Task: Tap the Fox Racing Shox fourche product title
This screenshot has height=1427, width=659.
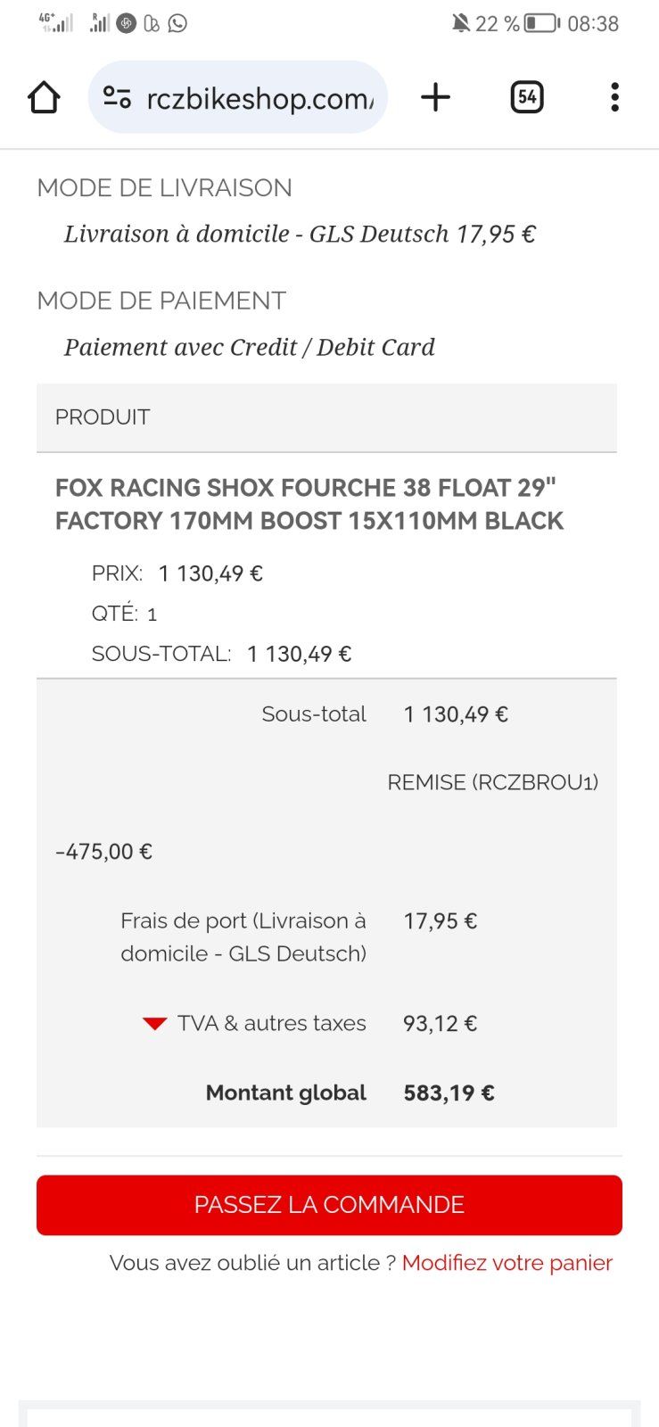Action: pyautogui.click(x=309, y=504)
